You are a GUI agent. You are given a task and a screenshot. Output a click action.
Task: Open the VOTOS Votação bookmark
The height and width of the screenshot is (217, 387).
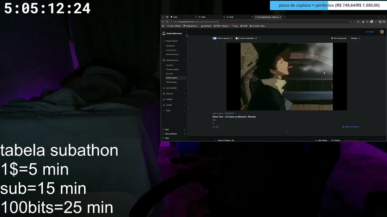(221, 26)
